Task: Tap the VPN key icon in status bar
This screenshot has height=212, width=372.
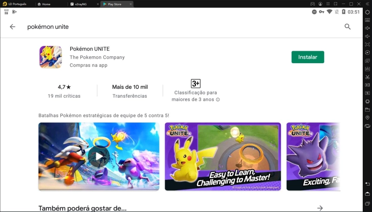Action: [321, 12]
